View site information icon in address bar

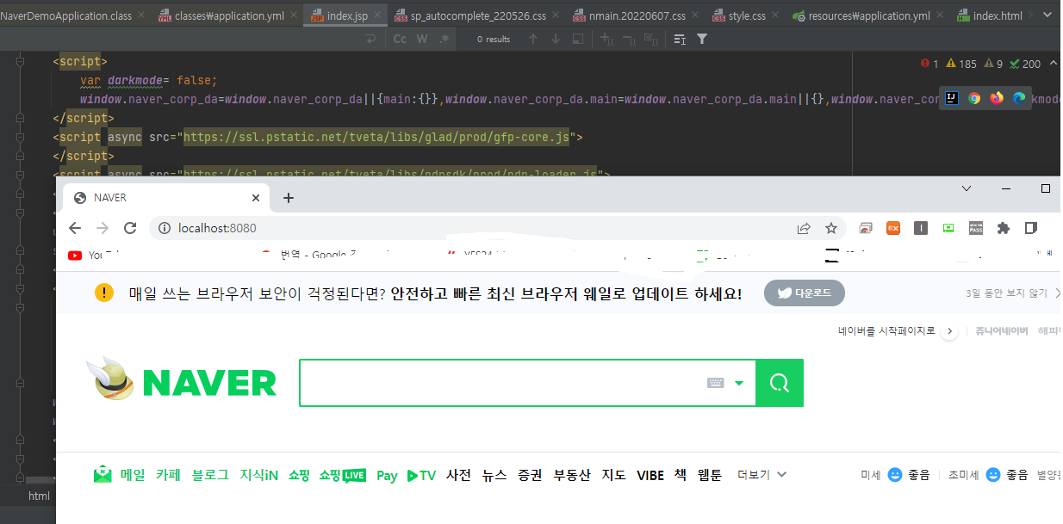pos(164,228)
